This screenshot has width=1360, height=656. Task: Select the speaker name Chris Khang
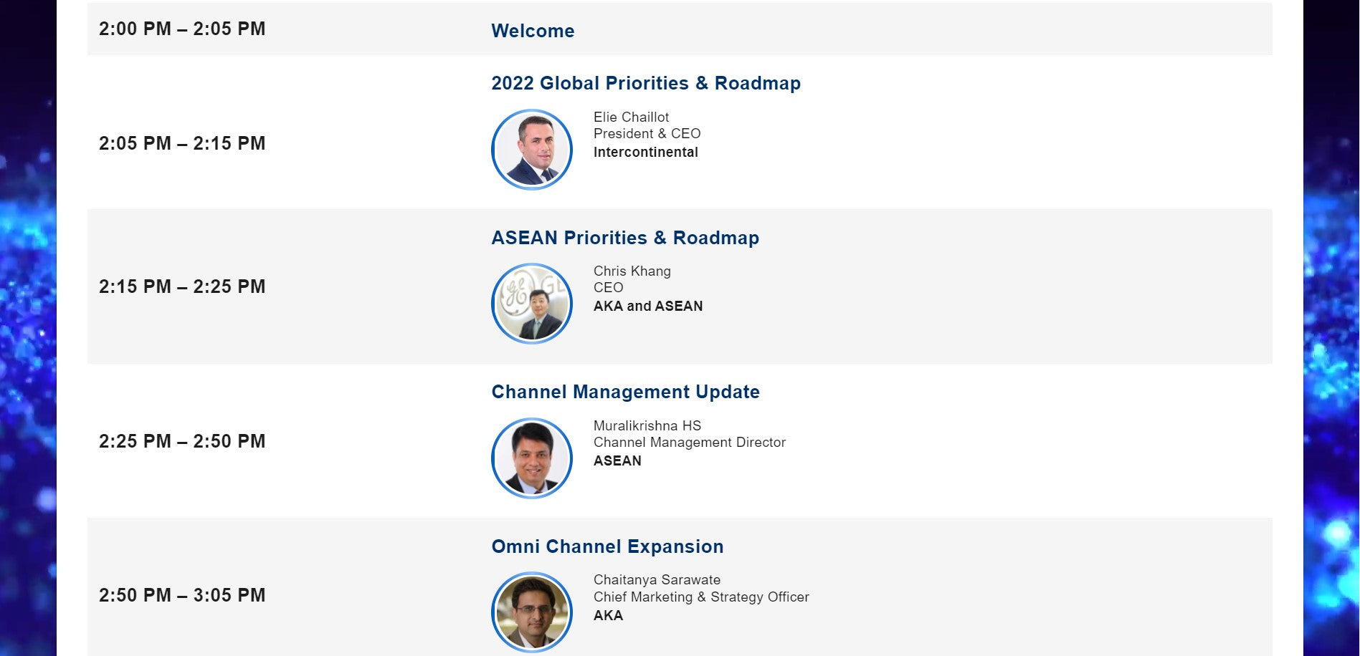click(632, 271)
